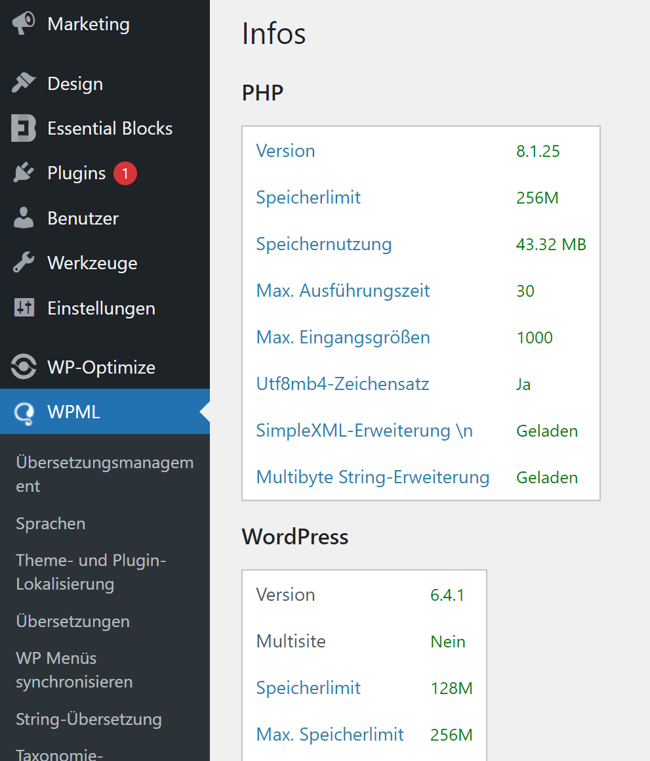
Task: Click the WordPress Version label
Action: 285,594
